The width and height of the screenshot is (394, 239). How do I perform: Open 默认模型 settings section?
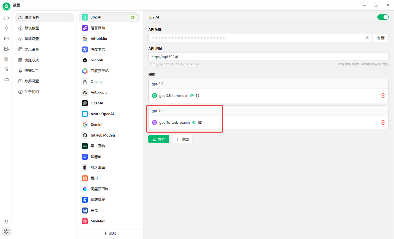45,28
